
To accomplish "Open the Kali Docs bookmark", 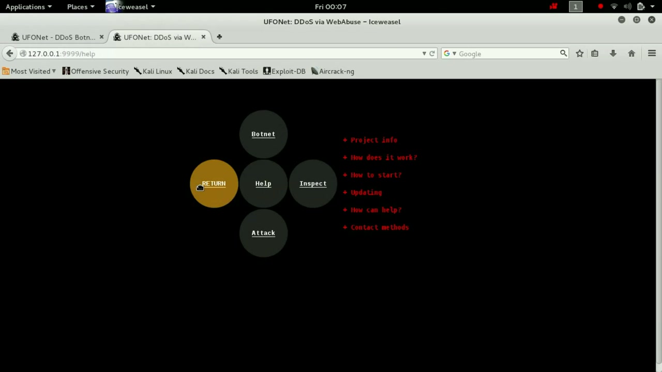I will (195, 71).
